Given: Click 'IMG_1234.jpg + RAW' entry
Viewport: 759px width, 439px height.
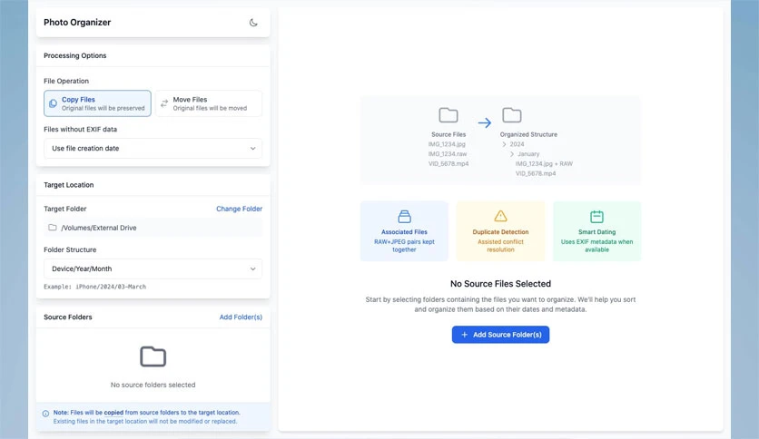Looking at the screenshot, I should [x=544, y=163].
